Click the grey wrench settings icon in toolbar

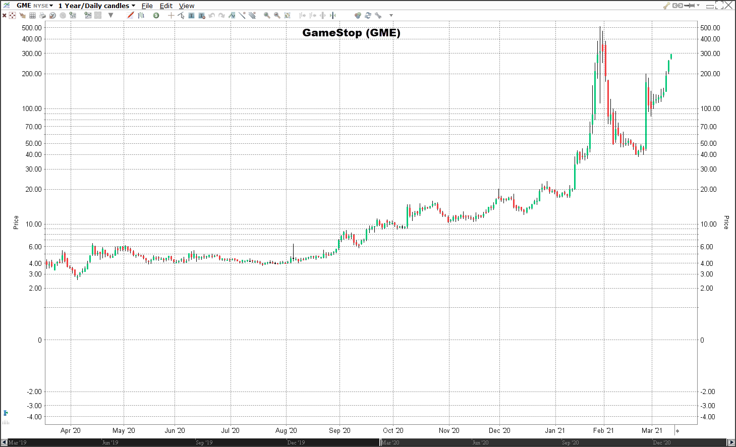coord(378,16)
